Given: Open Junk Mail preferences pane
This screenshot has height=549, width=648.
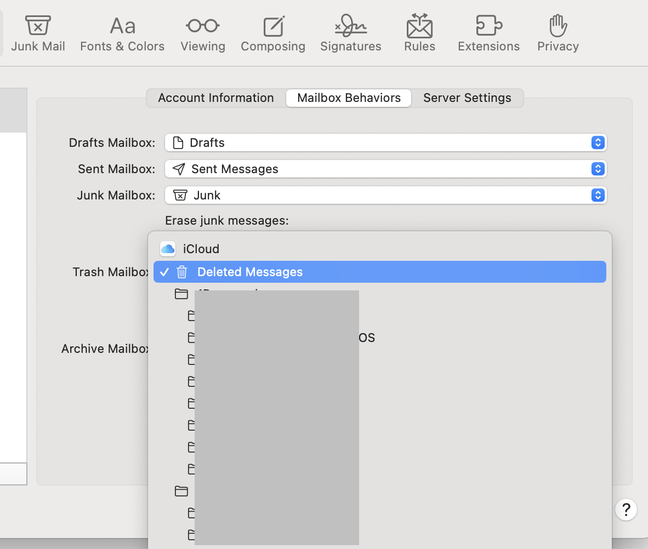Looking at the screenshot, I should click(38, 34).
